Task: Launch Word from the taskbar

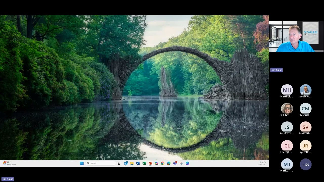Action: (x=138, y=163)
